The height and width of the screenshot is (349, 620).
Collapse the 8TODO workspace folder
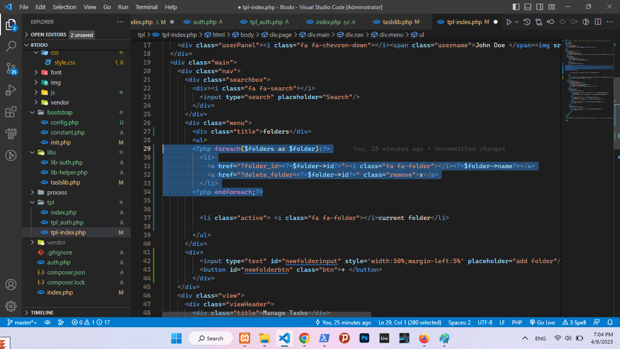tap(76, 45)
